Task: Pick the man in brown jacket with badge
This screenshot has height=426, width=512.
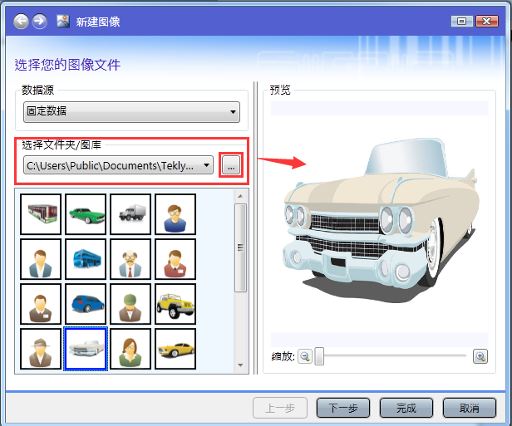Action: (x=41, y=304)
